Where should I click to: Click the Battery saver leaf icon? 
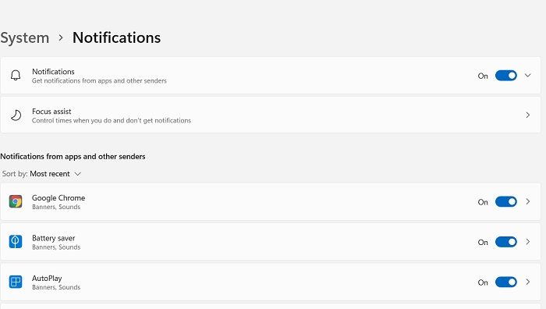click(16, 242)
